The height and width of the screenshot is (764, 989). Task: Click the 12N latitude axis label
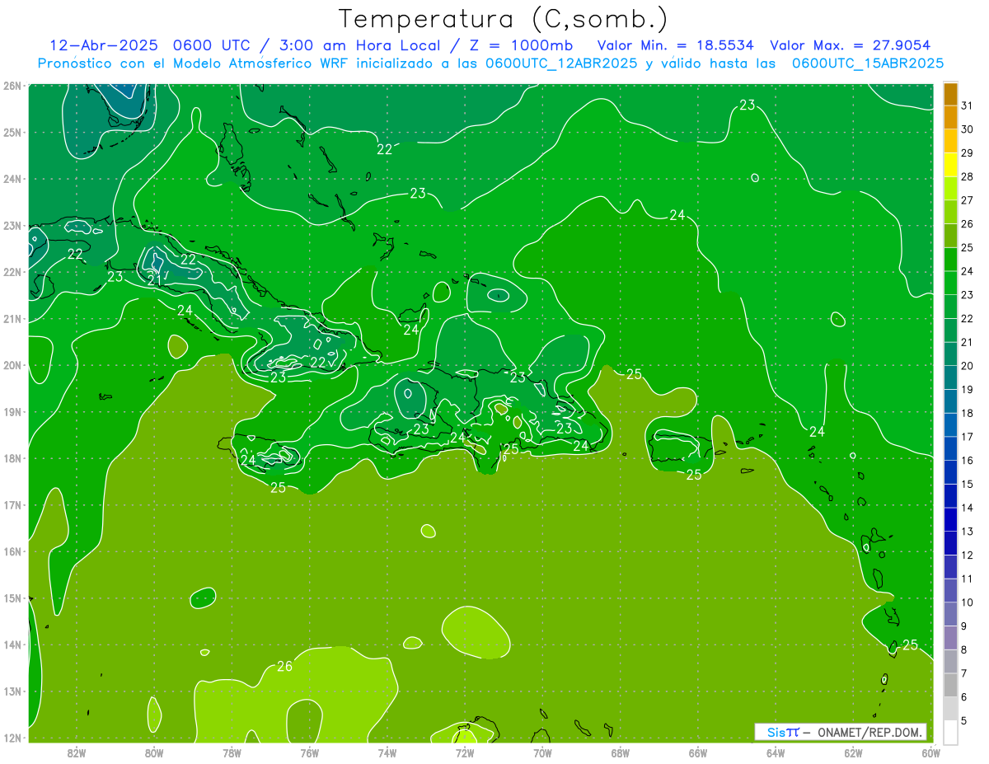[12, 738]
